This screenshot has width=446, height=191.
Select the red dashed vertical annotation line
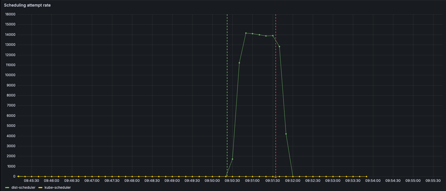(x=276, y=86)
